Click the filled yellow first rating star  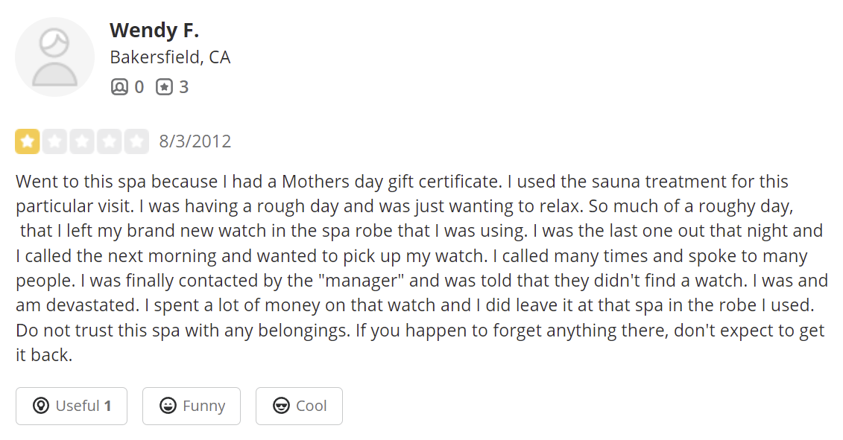click(x=28, y=141)
